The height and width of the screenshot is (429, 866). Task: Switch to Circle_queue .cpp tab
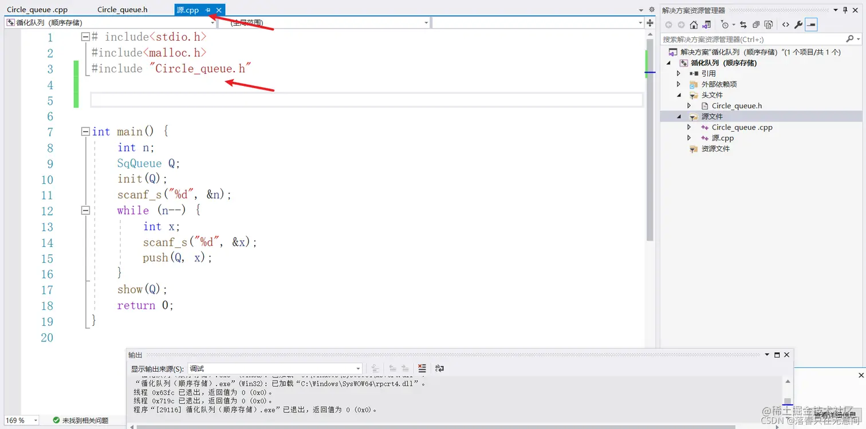[x=37, y=10]
